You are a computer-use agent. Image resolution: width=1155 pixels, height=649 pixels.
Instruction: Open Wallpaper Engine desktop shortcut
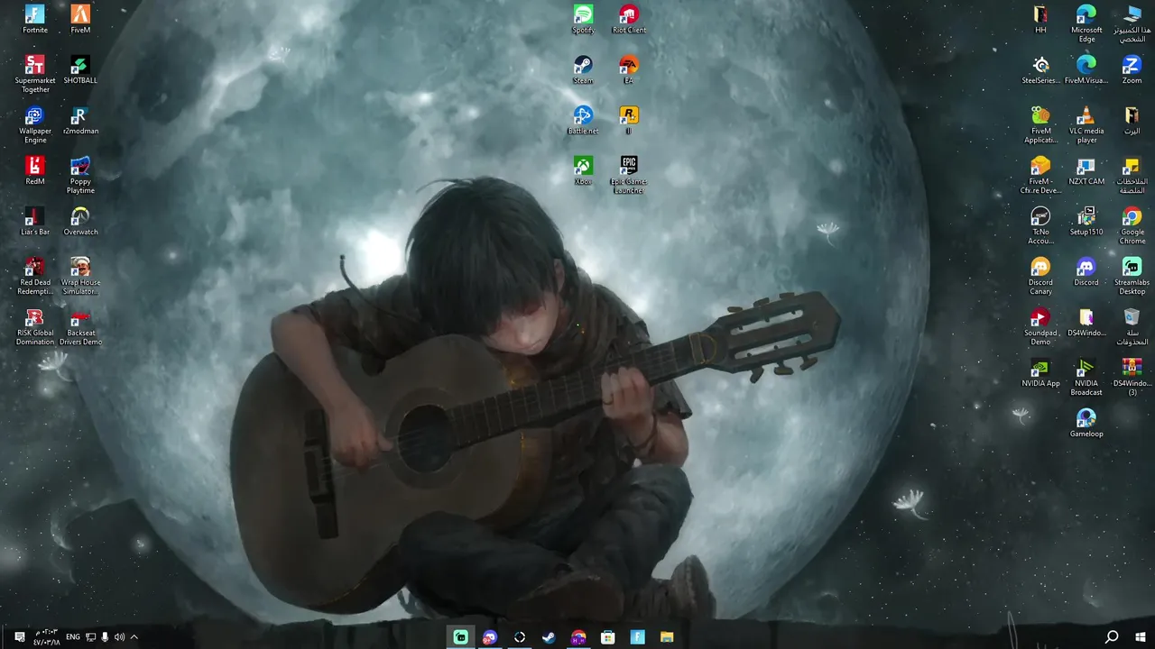coord(35,124)
